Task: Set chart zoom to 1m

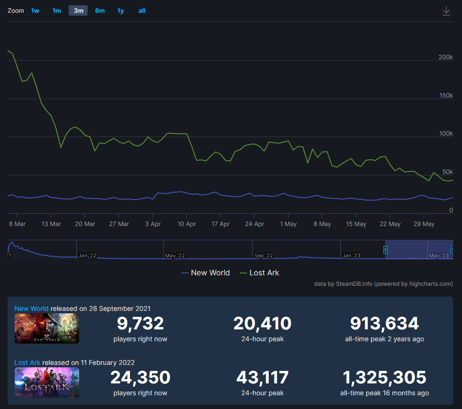Action: click(x=56, y=10)
